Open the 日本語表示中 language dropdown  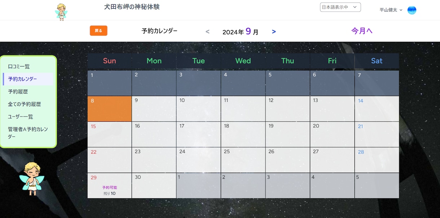tap(340, 7)
